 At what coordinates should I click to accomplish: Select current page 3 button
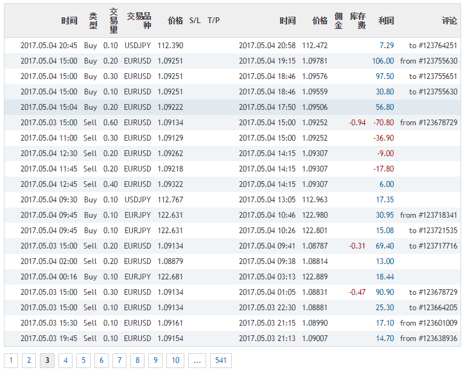tap(47, 360)
